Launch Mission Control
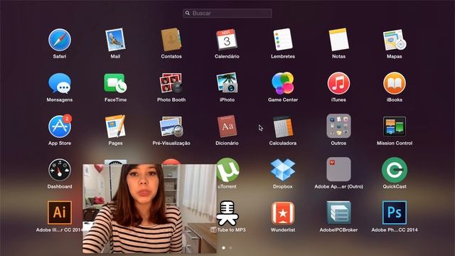This screenshot has width=455, height=256. point(395,127)
